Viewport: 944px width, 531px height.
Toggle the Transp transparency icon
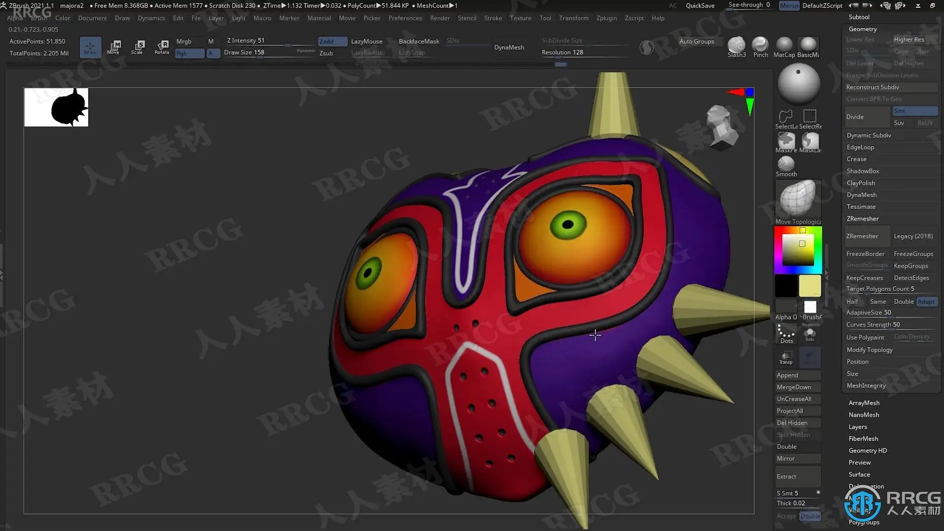[786, 357]
